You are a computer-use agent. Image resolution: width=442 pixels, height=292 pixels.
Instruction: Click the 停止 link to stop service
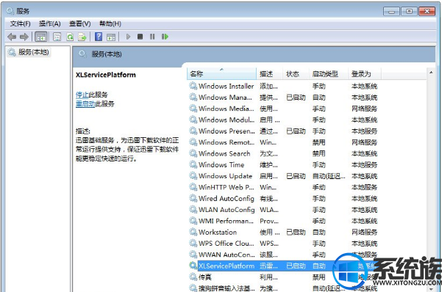click(82, 95)
